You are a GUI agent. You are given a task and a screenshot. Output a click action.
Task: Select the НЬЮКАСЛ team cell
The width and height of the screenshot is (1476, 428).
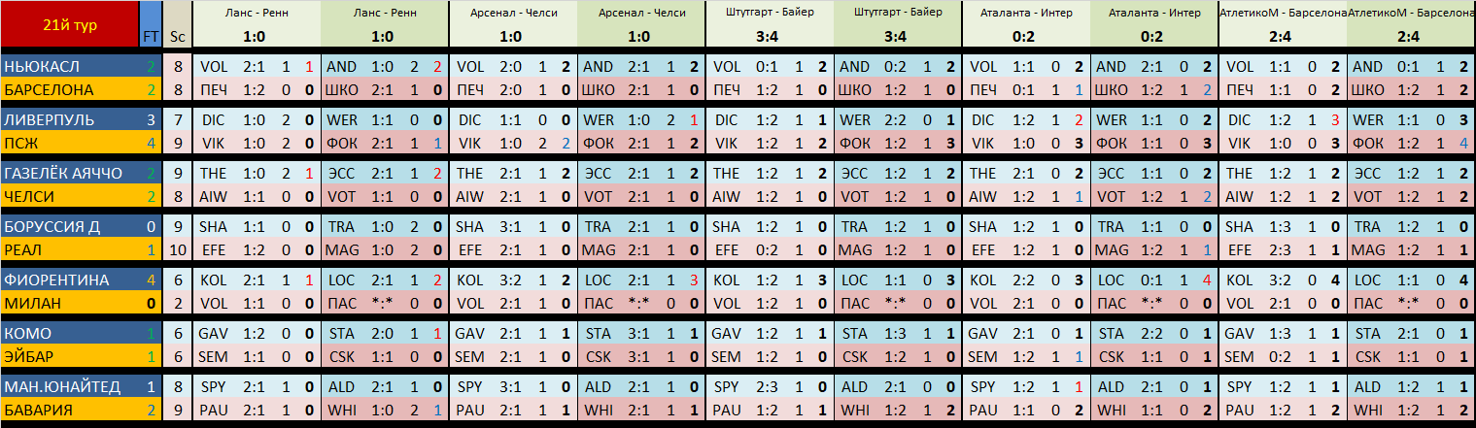click(69, 67)
